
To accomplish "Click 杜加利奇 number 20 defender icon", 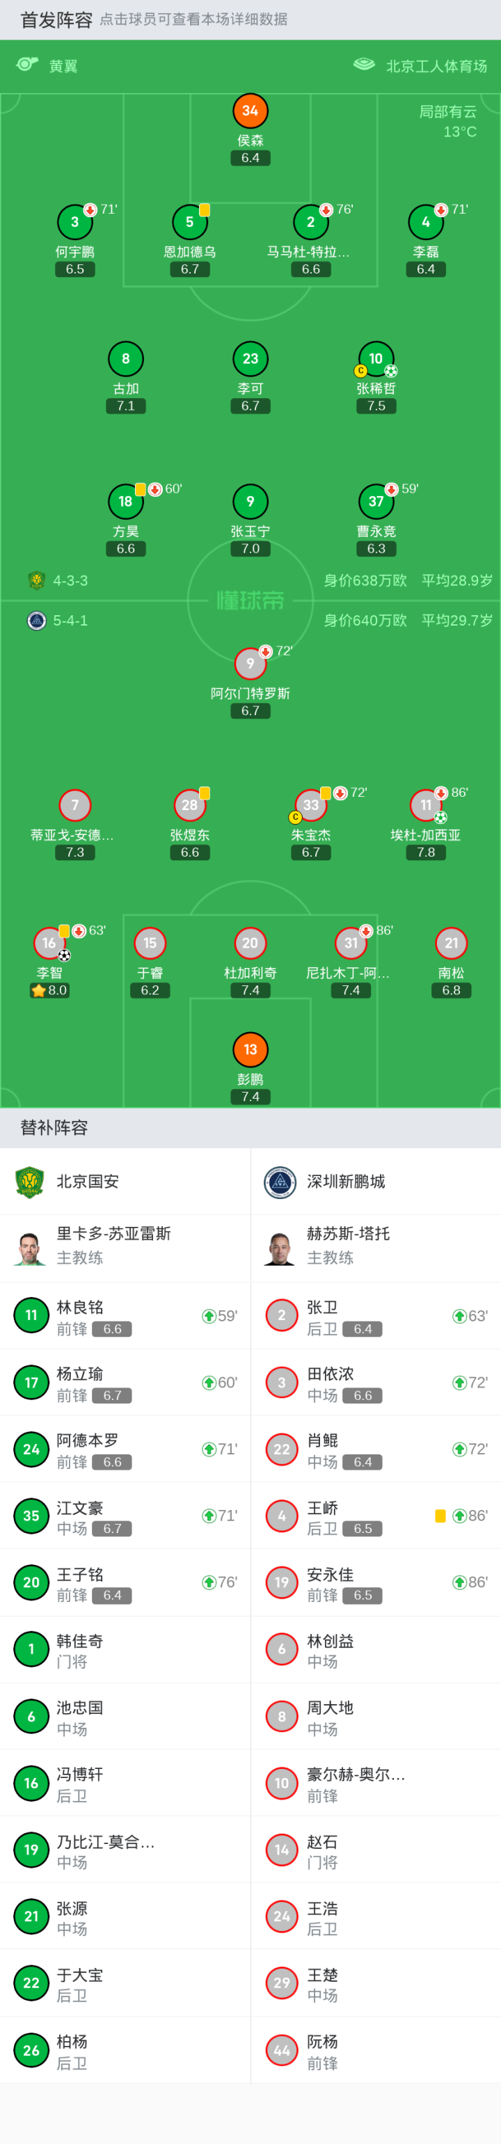I will pyautogui.click(x=250, y=943).
